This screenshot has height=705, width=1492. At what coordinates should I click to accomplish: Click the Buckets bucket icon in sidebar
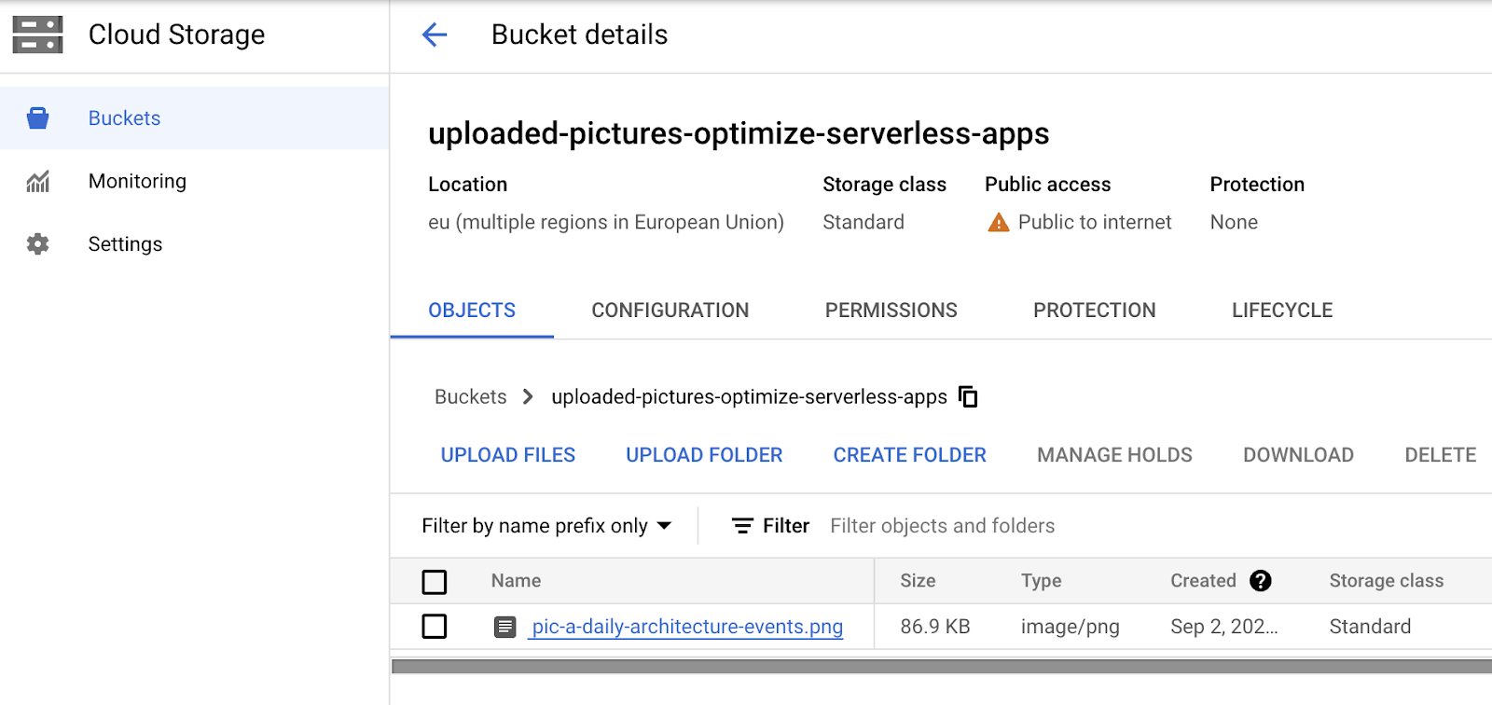(37, 118)
